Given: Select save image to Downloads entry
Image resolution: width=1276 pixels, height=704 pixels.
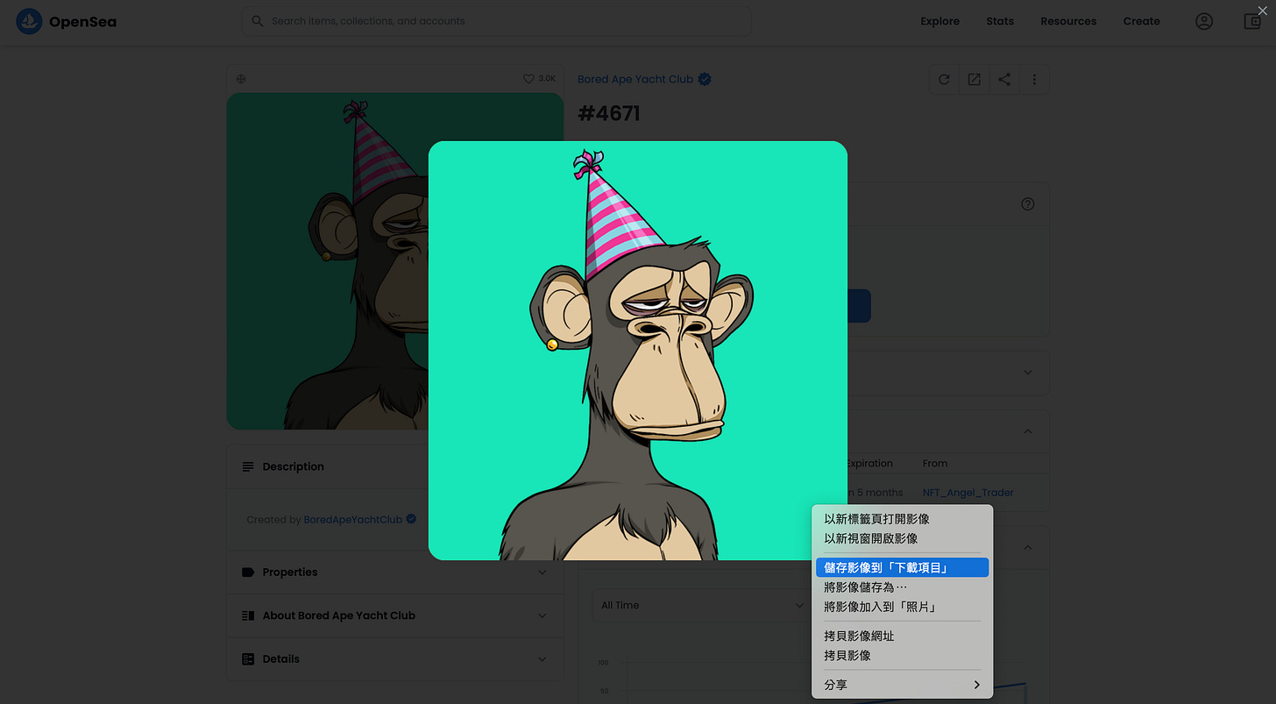Looking at the screenshot, I should tap(902, 568).
